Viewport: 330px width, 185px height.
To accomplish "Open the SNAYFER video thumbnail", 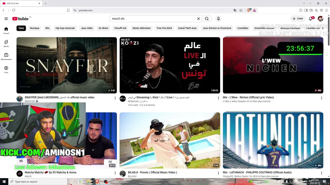I will [67, 65].
